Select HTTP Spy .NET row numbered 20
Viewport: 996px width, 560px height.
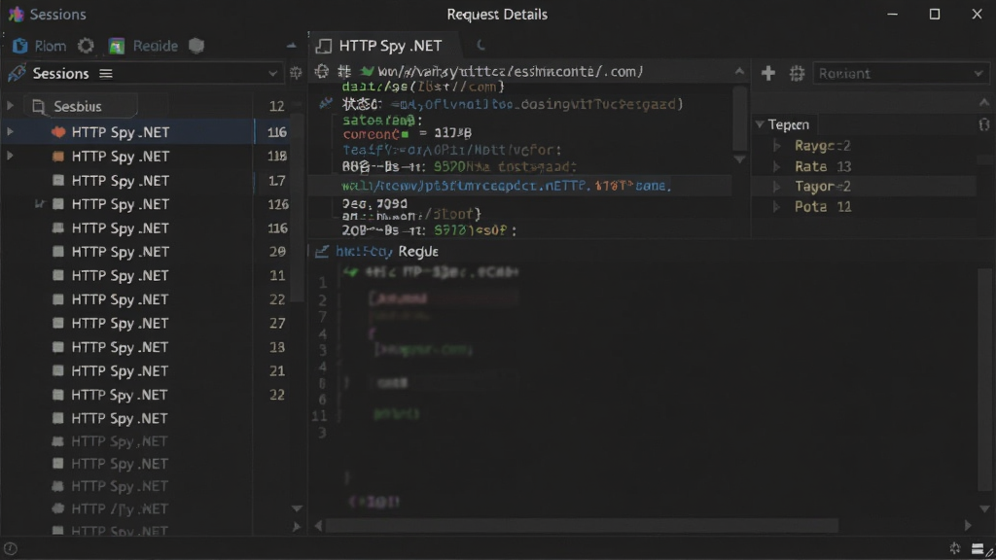[146, 252]
